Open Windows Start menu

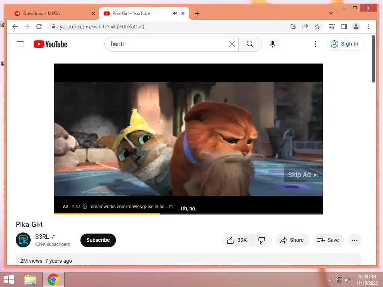(x=9, y=280)
